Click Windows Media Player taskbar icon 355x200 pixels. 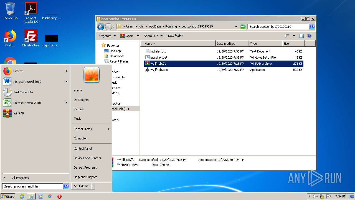click(41, 196)
